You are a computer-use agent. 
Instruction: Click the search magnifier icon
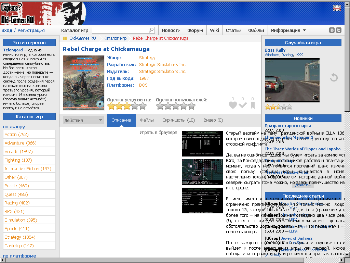[151, 30]
